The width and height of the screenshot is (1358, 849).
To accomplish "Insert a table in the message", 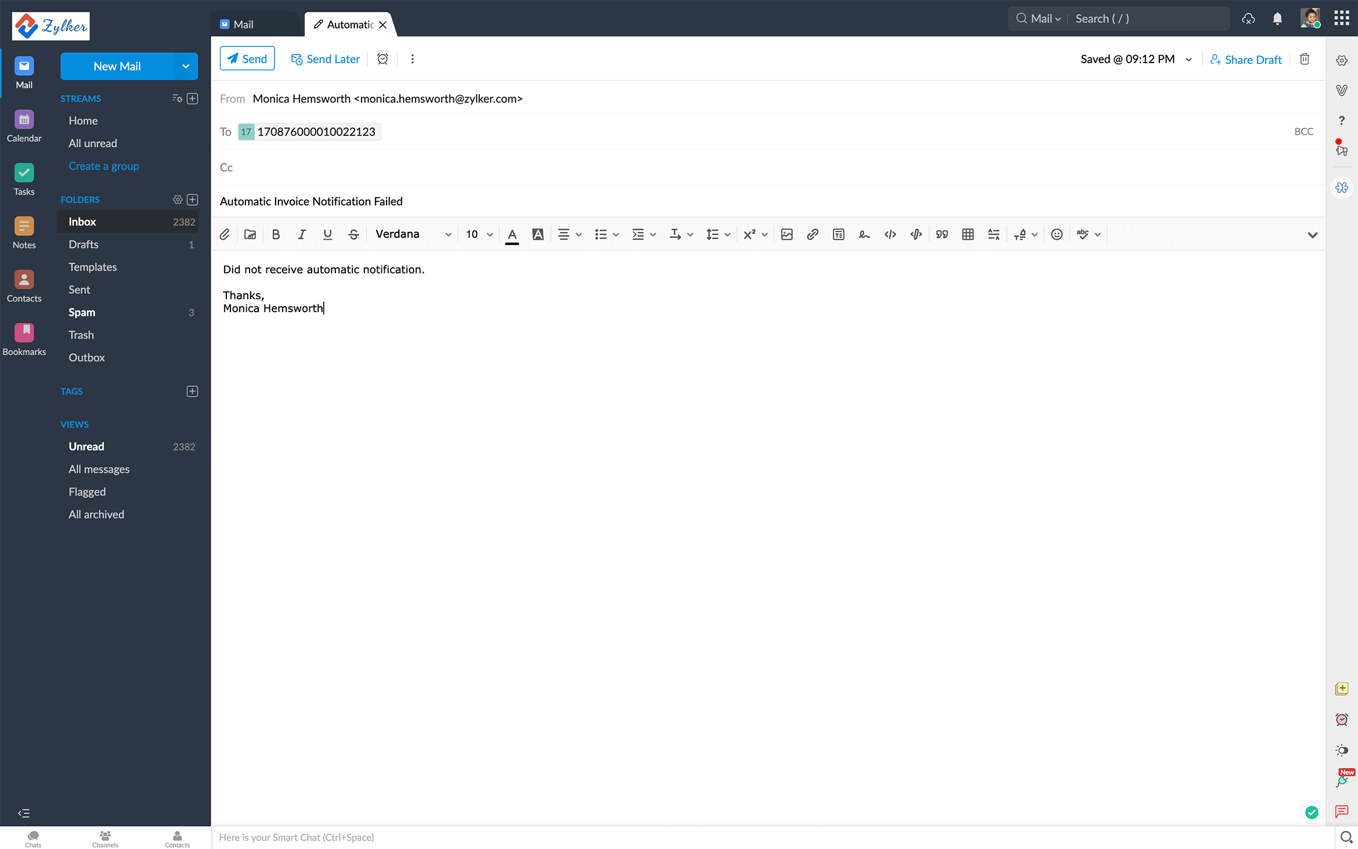I will coord(967,234).
